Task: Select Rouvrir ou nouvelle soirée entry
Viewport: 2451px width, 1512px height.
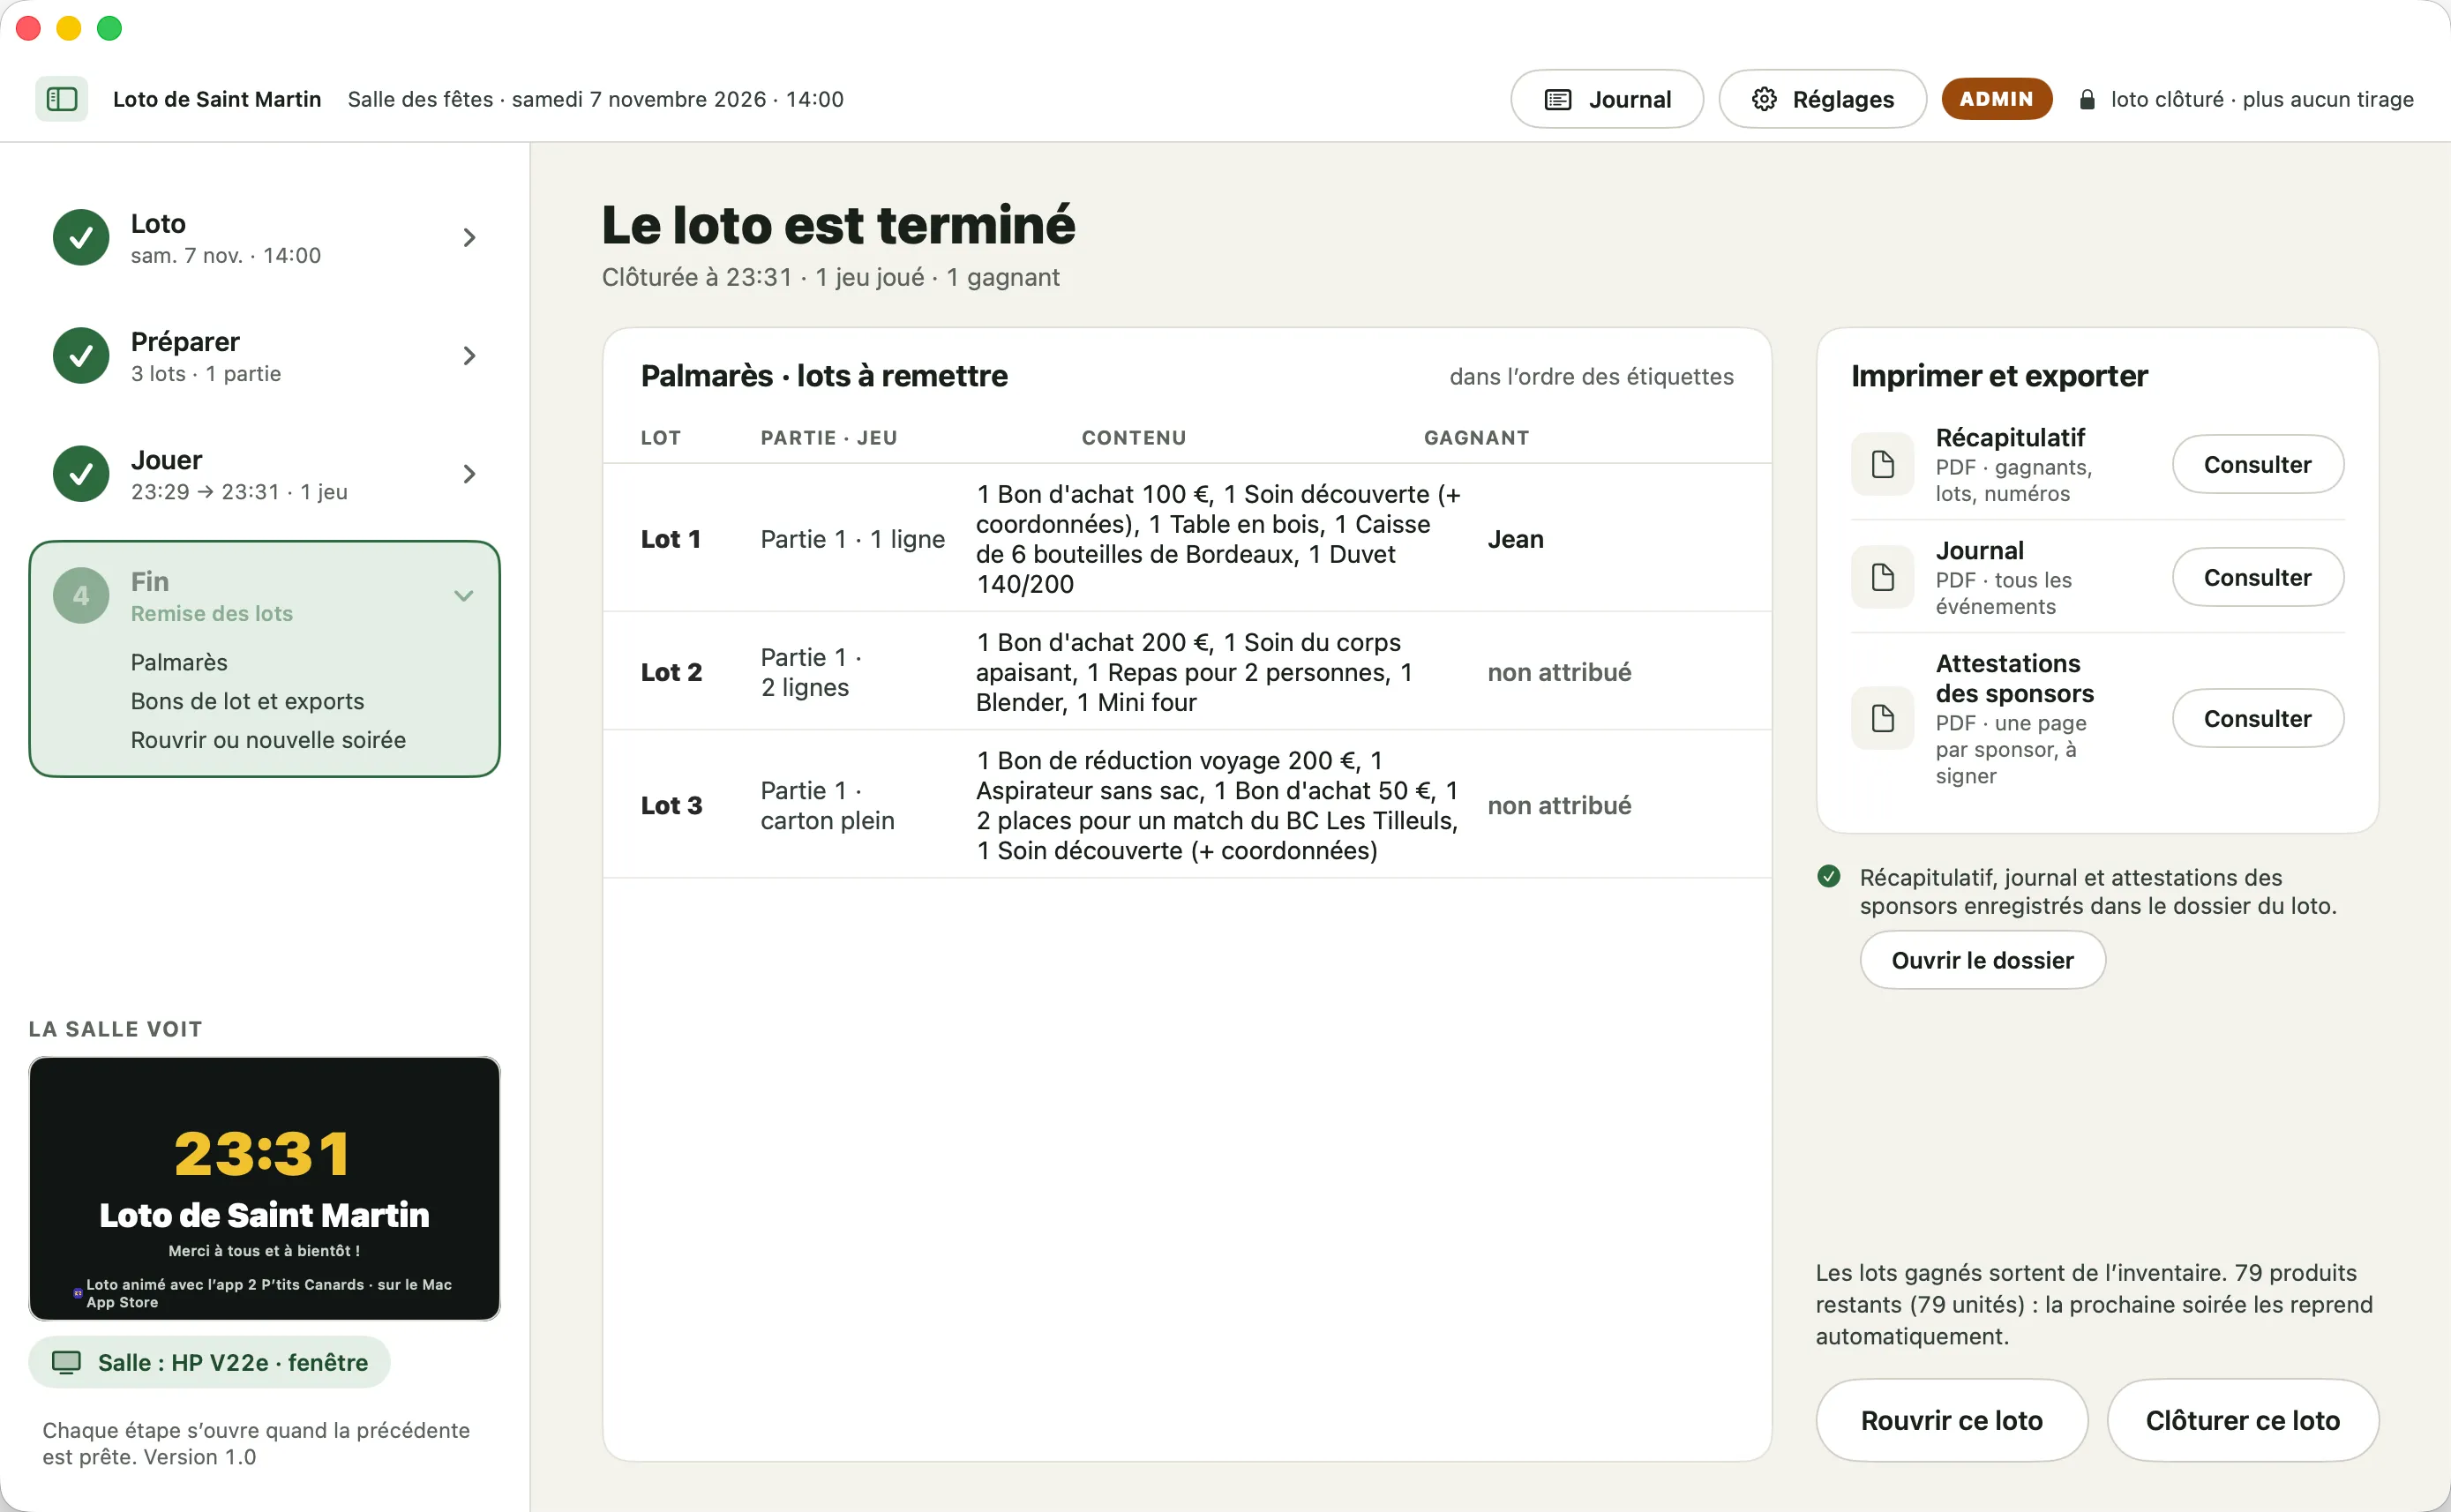Action: click(268, 740)
